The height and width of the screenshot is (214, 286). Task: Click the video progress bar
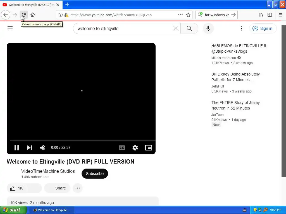pyautogui.click(x=82, y=140)
